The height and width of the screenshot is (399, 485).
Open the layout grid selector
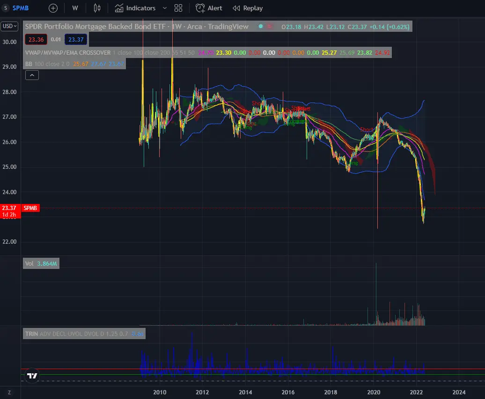(x=178, y=8)
